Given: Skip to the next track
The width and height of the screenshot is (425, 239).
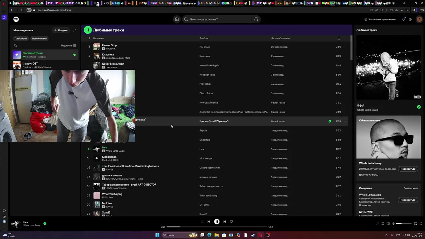Looking at the screenshot, I should pyautogui.click(x=224, y=221).
